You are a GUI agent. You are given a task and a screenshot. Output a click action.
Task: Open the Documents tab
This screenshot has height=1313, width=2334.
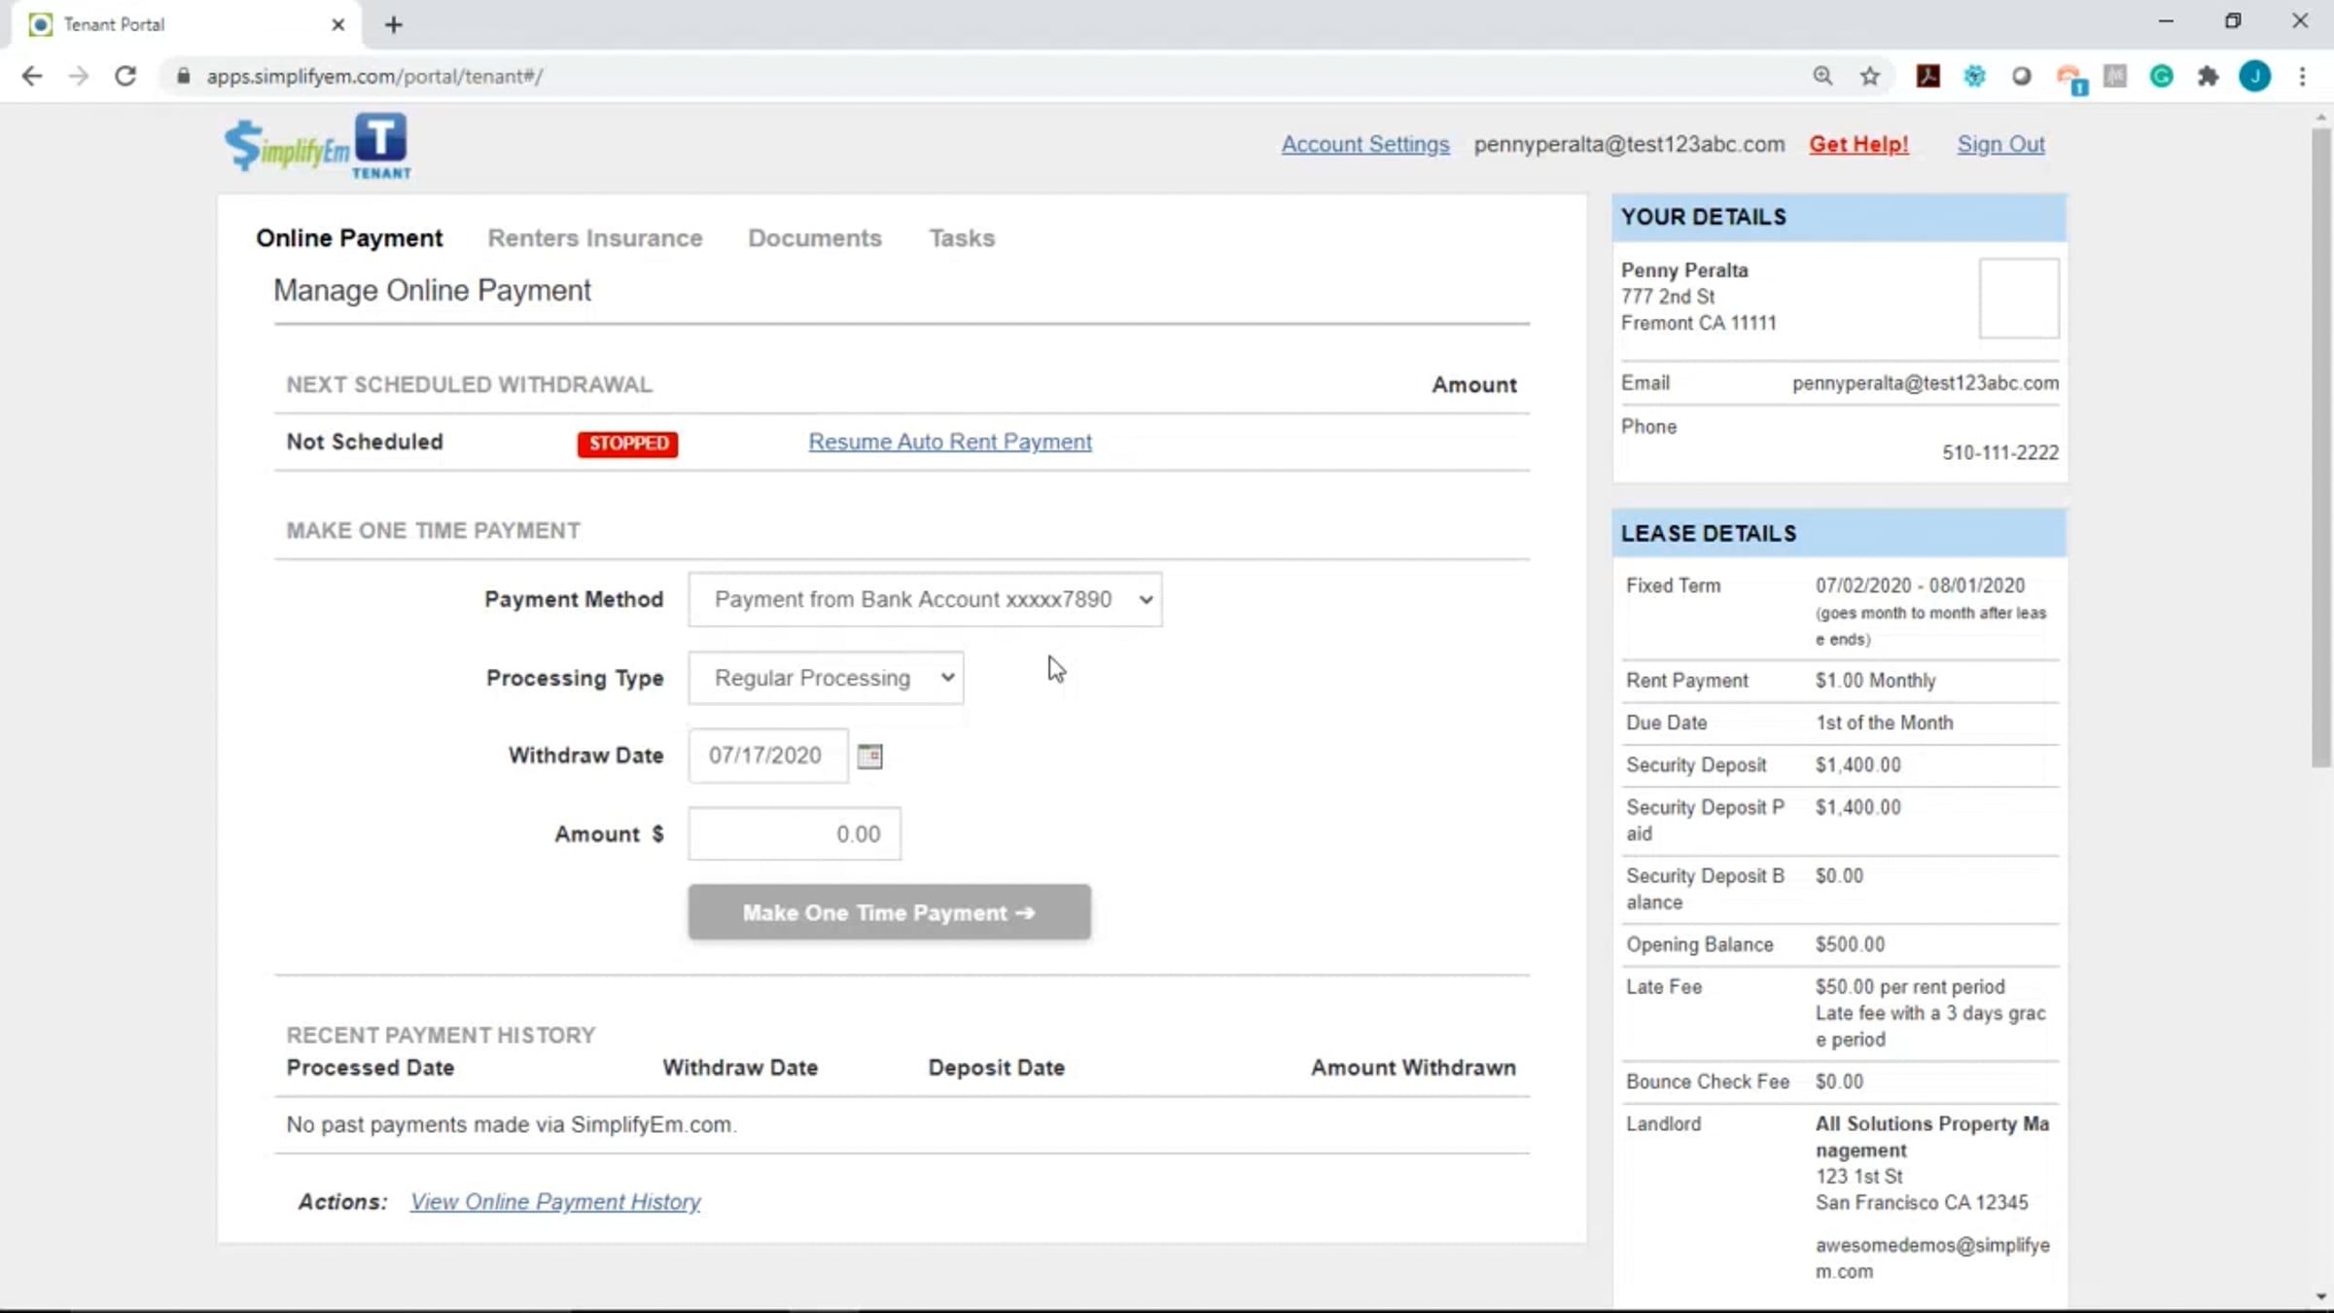815,238
